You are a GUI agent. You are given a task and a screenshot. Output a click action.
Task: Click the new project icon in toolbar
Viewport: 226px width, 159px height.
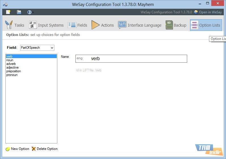[8, 12]
